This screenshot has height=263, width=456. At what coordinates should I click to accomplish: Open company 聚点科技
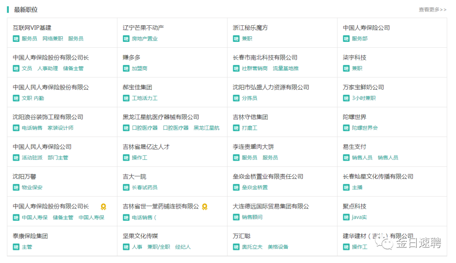(355, 206)
